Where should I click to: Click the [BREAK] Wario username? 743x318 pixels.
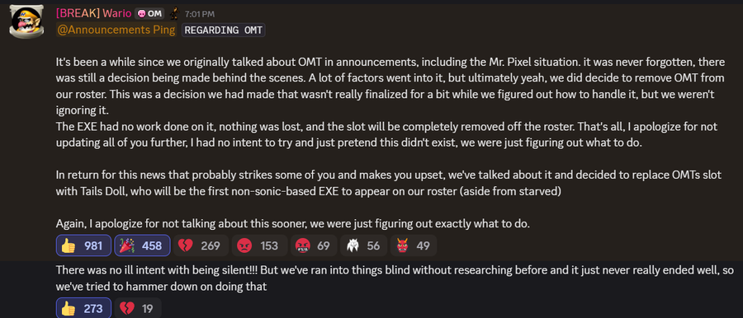coord(93,14)
